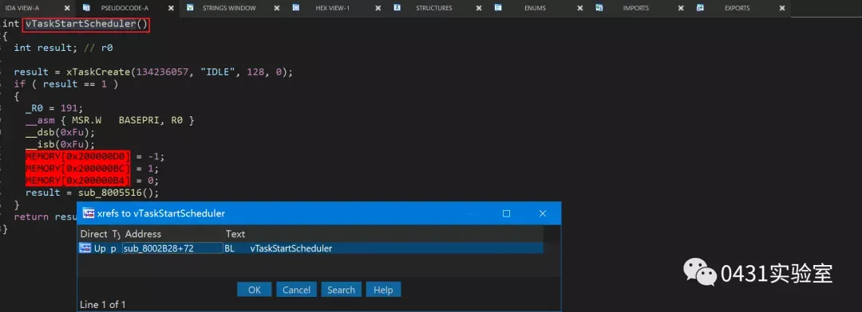The image size is (862, 312).
Task: Click MEMORY[0x200000B4] in pseudocode
Action: click(x=78, y=181)
